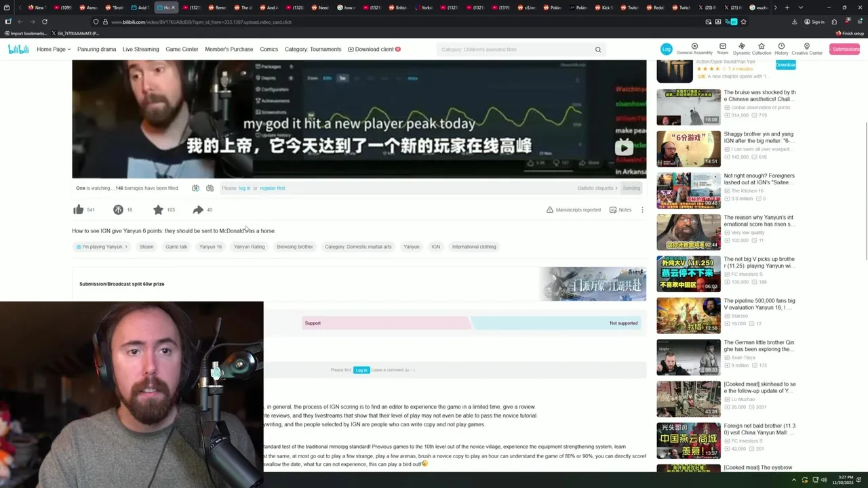The height and width of the screenshot is (488, 868).
Task: Open the News messages icon
Action: tap(723, 49)
